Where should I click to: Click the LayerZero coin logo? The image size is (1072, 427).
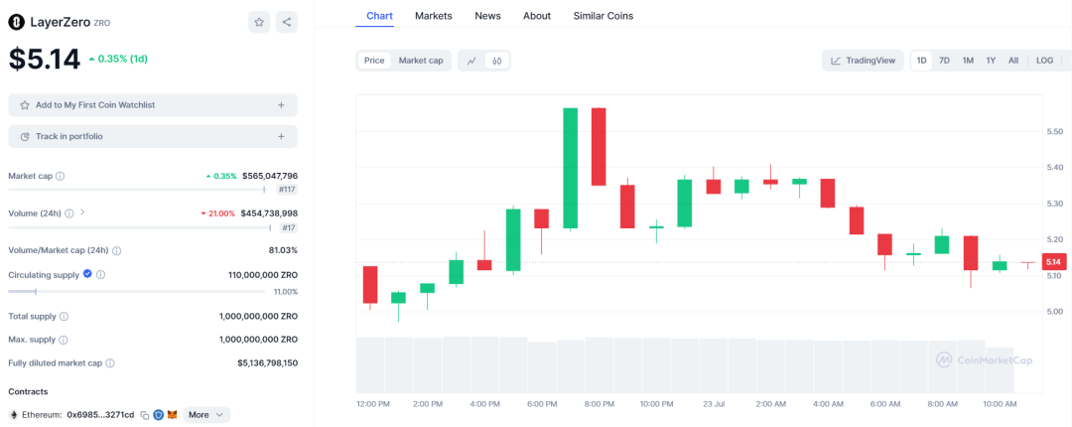click(x=16, y=22)
